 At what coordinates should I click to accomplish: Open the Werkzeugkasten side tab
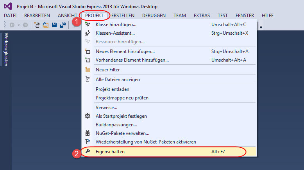point(6,50)
